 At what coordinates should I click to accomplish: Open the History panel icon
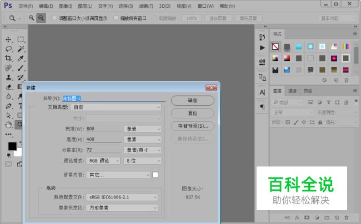[262, 37]
